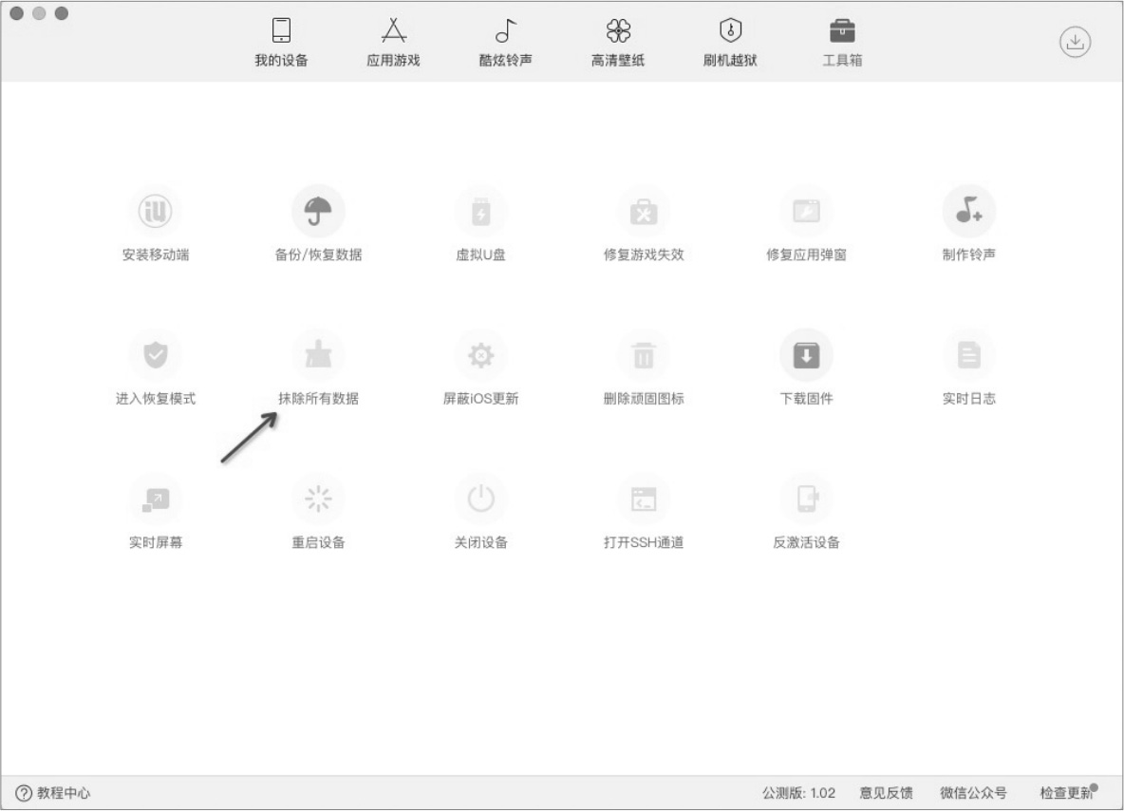The image size is (1124, 811).
Task: Open the 备份/恢复数据 umbrella icon
Action: click(318, 211)
